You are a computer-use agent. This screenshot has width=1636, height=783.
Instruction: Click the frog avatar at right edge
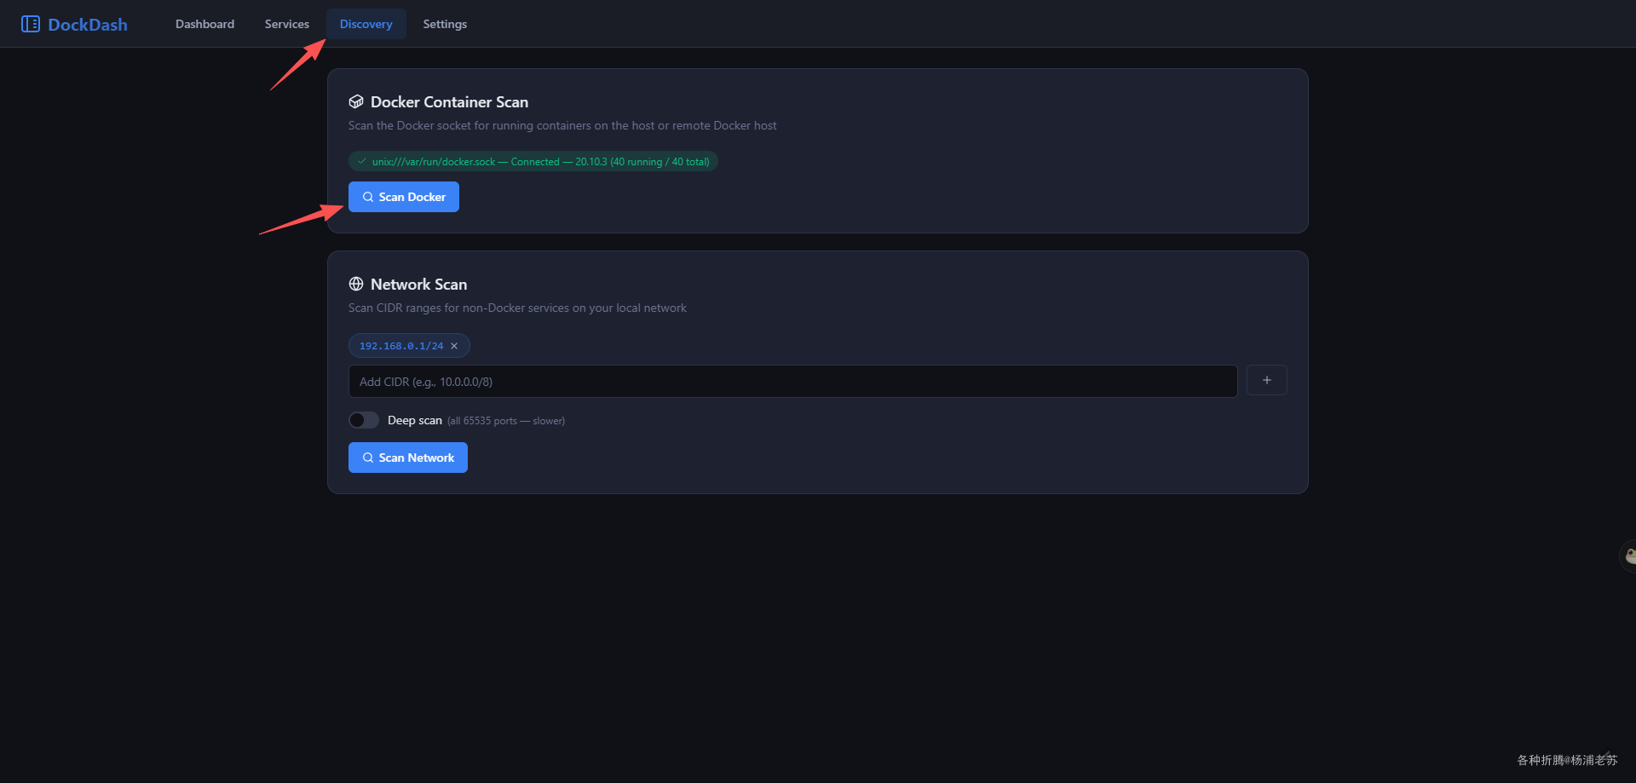pyautogui.click(x=1628, y=556)
